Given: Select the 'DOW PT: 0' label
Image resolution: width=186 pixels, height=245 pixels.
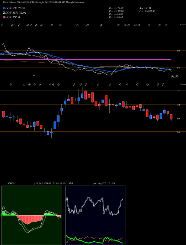Looking at the screenshot, I should [13, 17].
